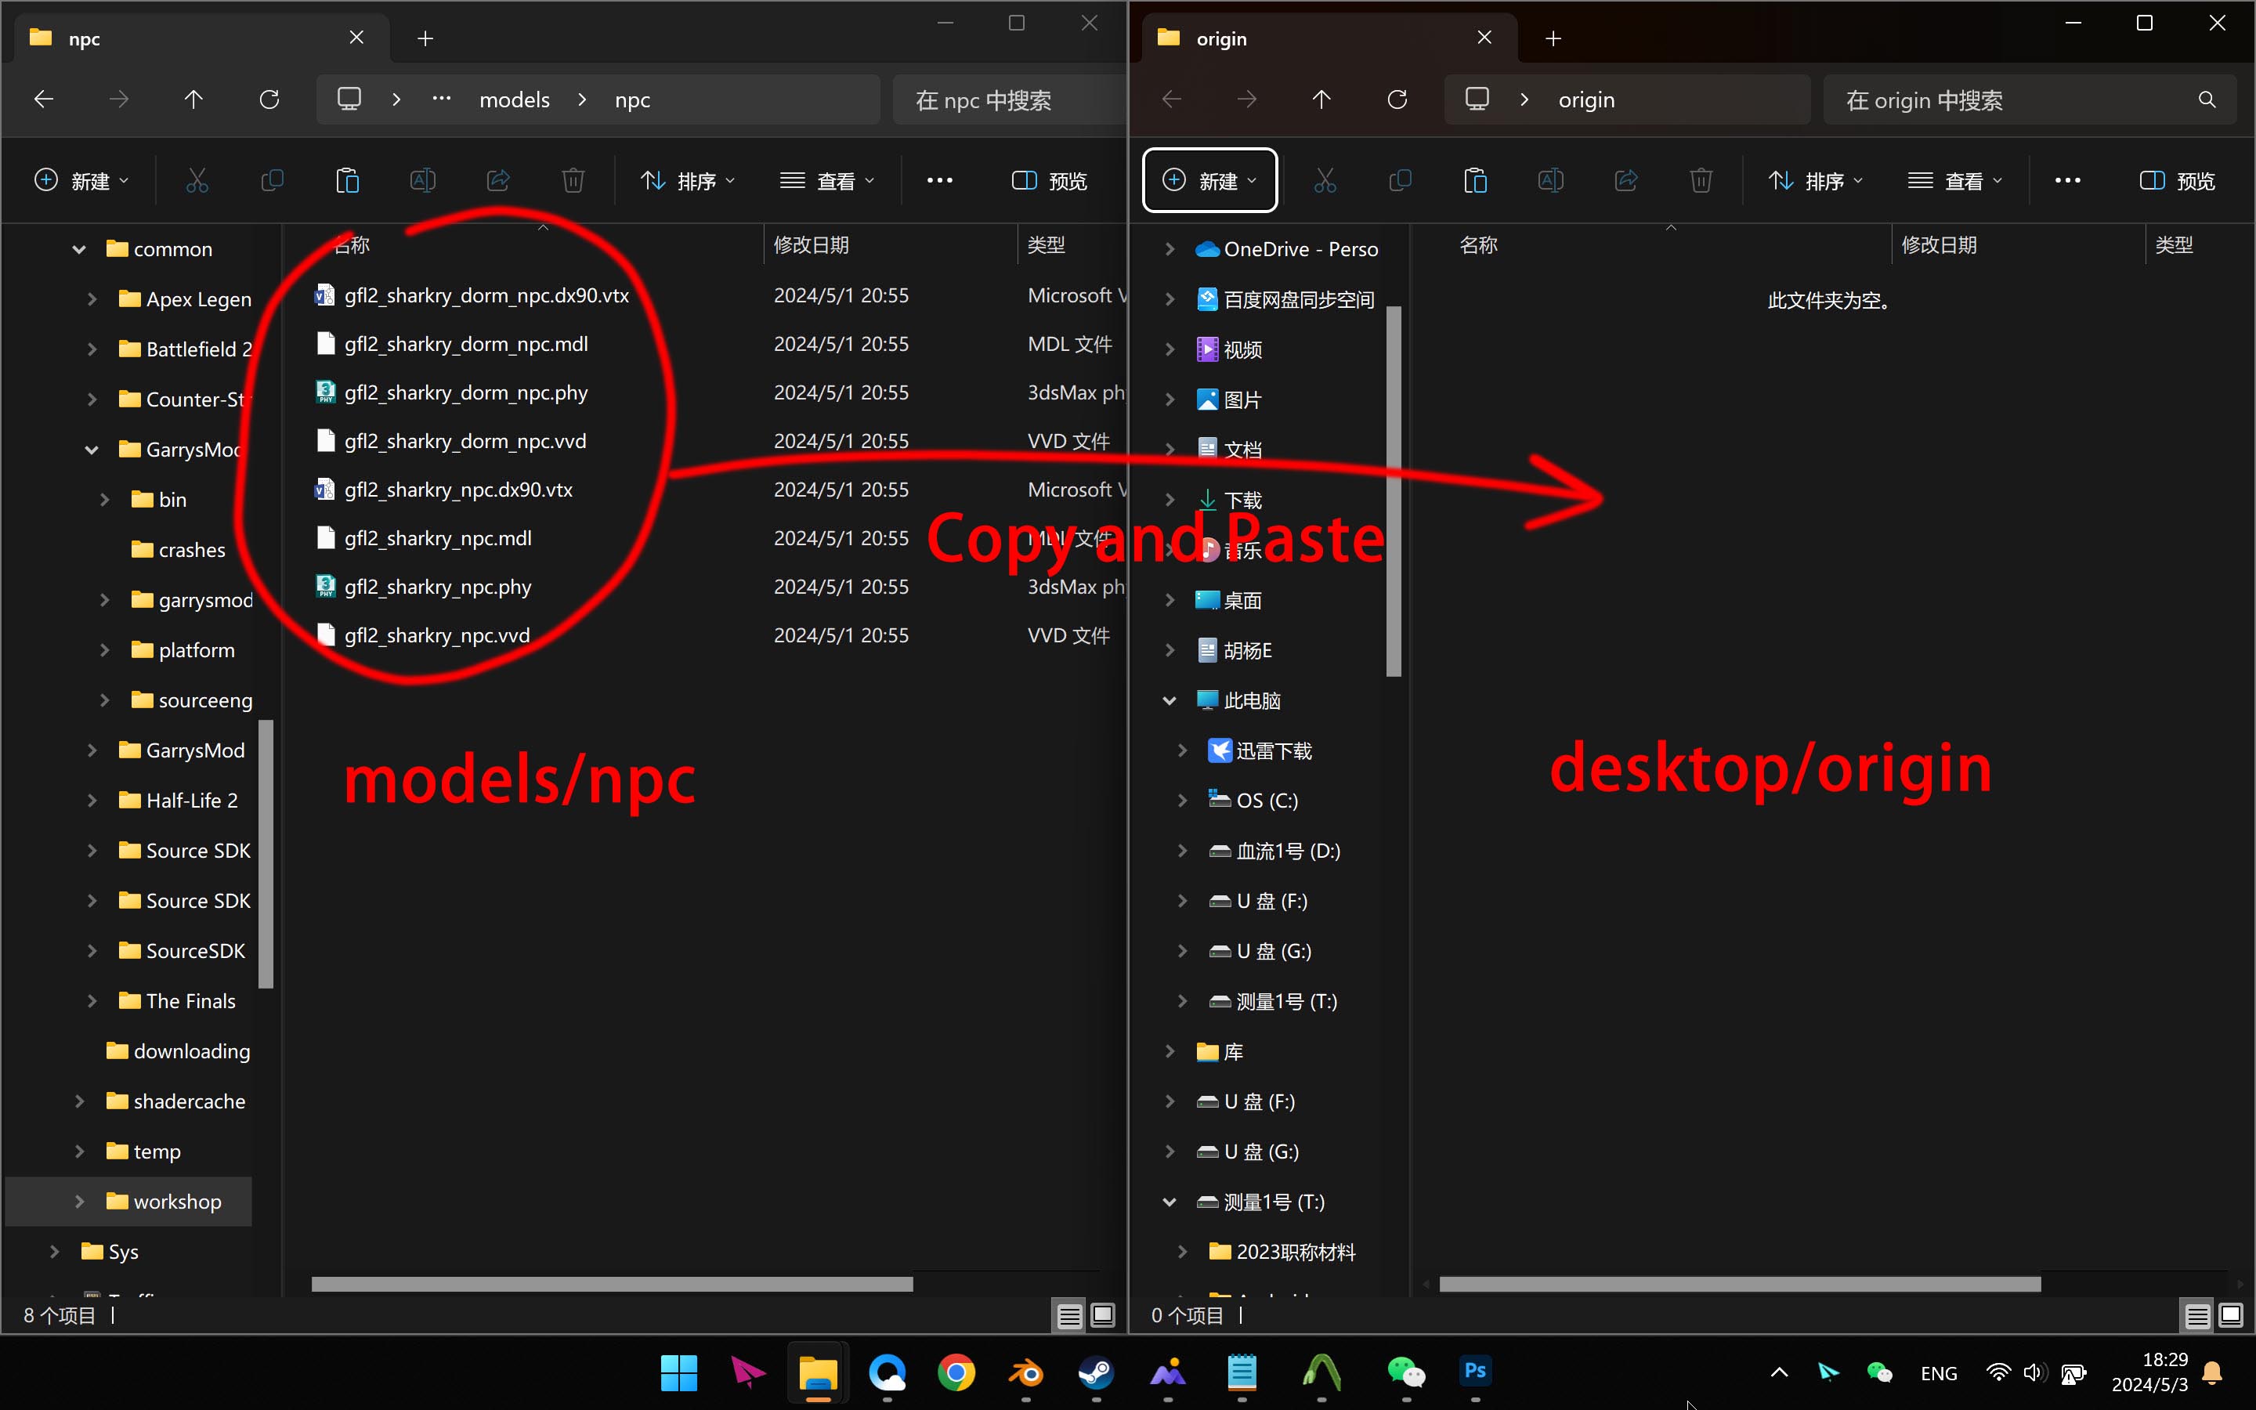Open Blender from the taskbar
The image size is (2256, 1410).
click(x=1025, y=1372)
